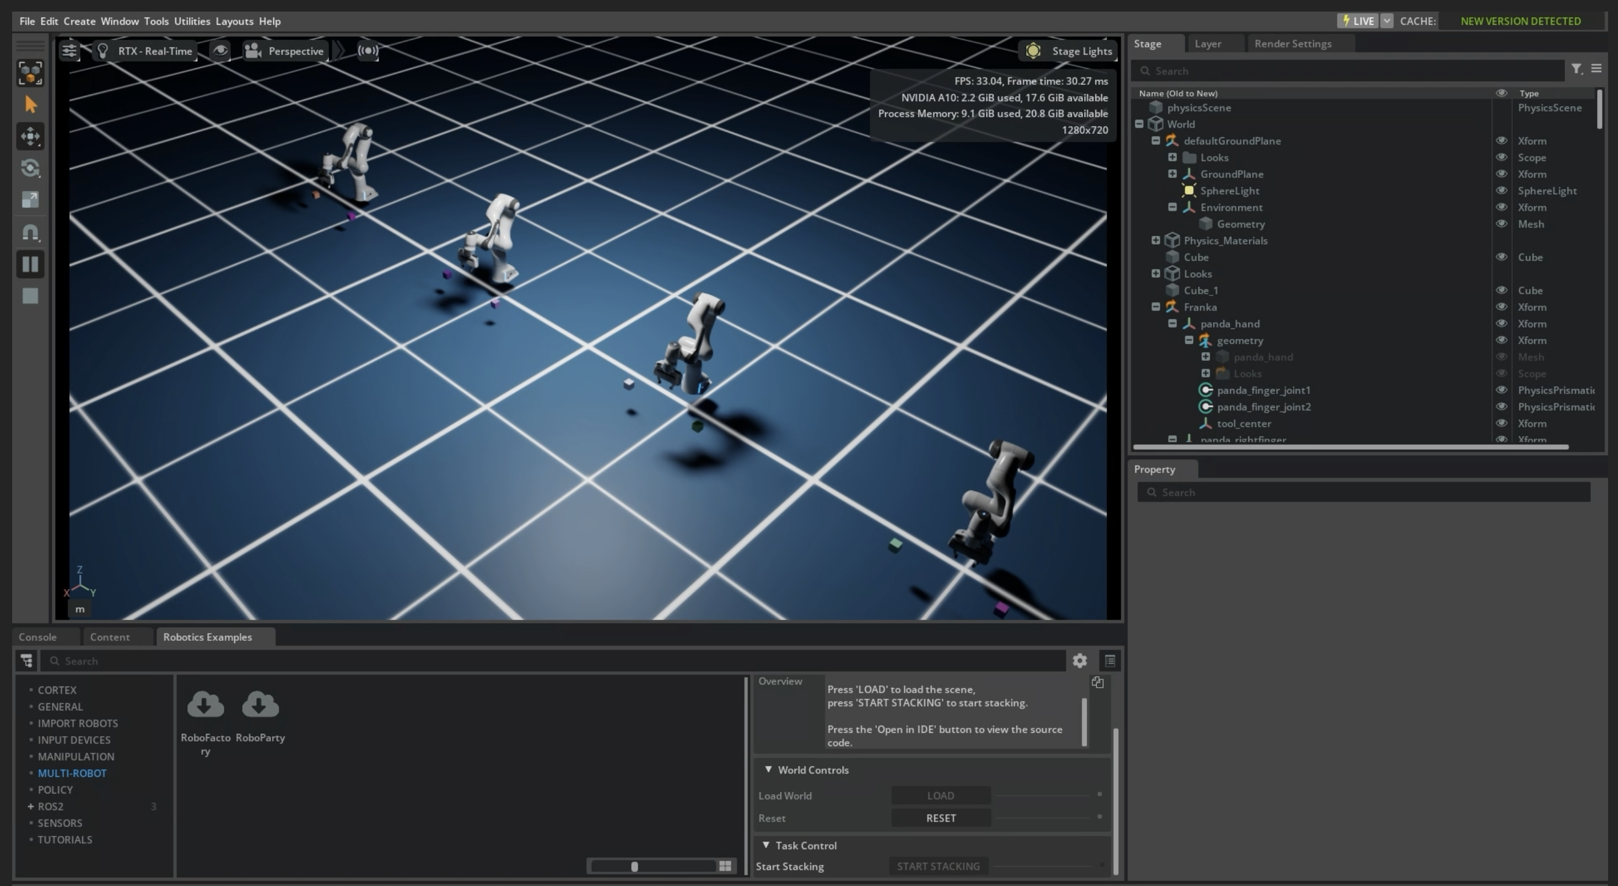Stop the simulation with the stop button
1618x886 pixels.
pos(30,296)
